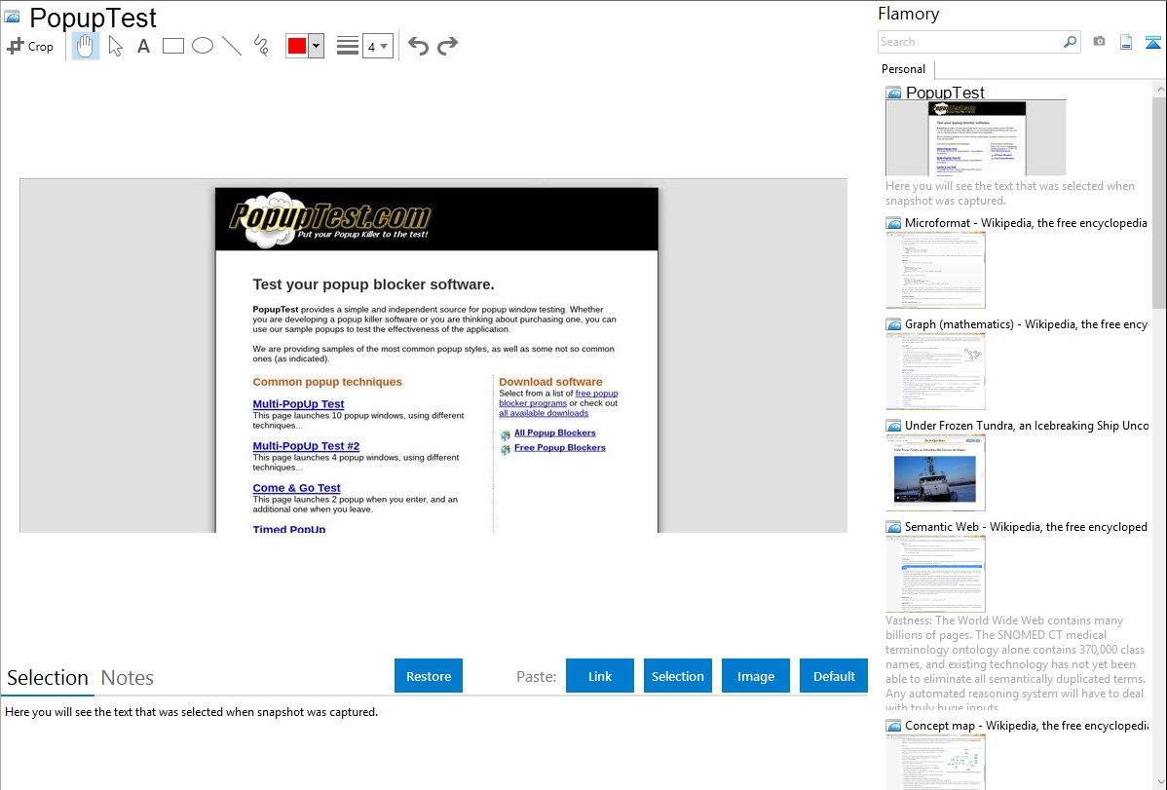The height and width of the screenshot is (790, 1167).
Task: Open the Concept map snapshot thumbnail
Action: tap(935, 763)
